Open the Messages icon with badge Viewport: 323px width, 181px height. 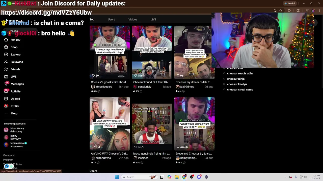[x=6, y=84]
